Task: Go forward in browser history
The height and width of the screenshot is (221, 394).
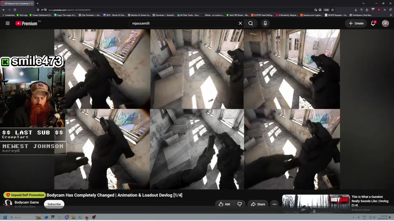Action: point(9,10)
